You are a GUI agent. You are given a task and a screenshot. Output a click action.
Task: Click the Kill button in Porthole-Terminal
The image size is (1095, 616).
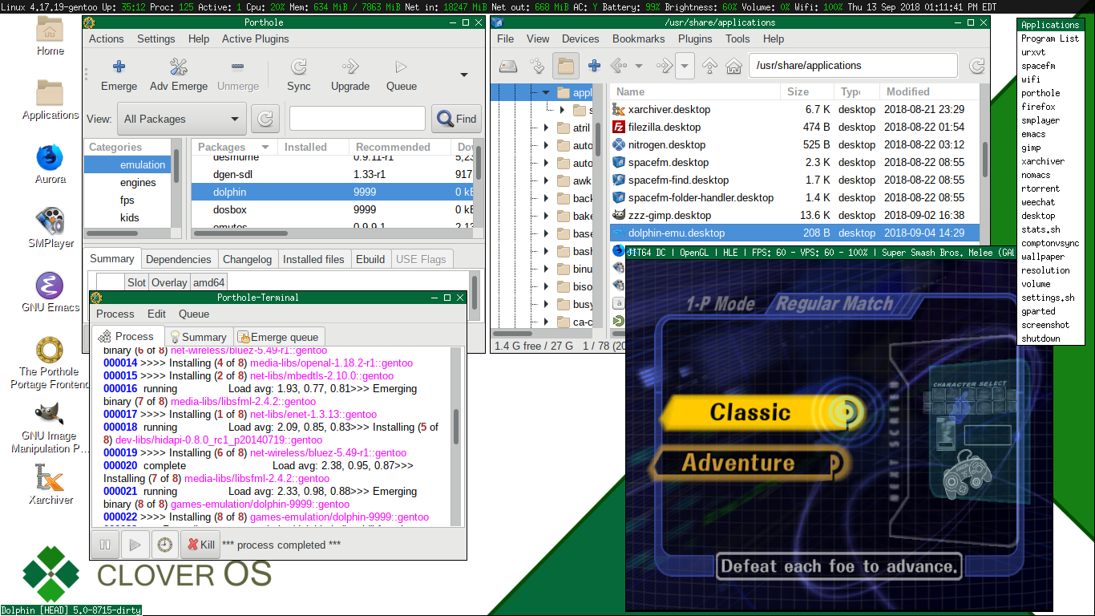[200, 545]
